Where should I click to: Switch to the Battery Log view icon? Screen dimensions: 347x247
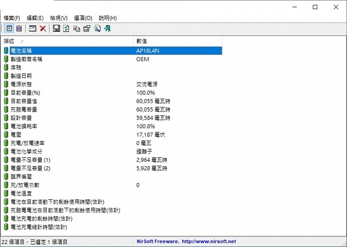pyautogui.click(x=19, y=28)
